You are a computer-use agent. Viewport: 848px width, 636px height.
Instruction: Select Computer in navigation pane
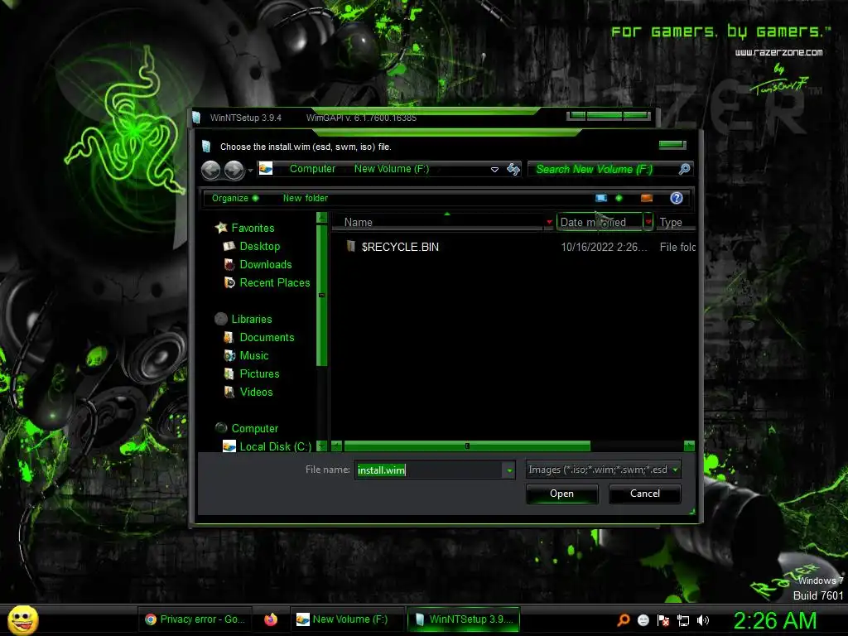(255, 428)
